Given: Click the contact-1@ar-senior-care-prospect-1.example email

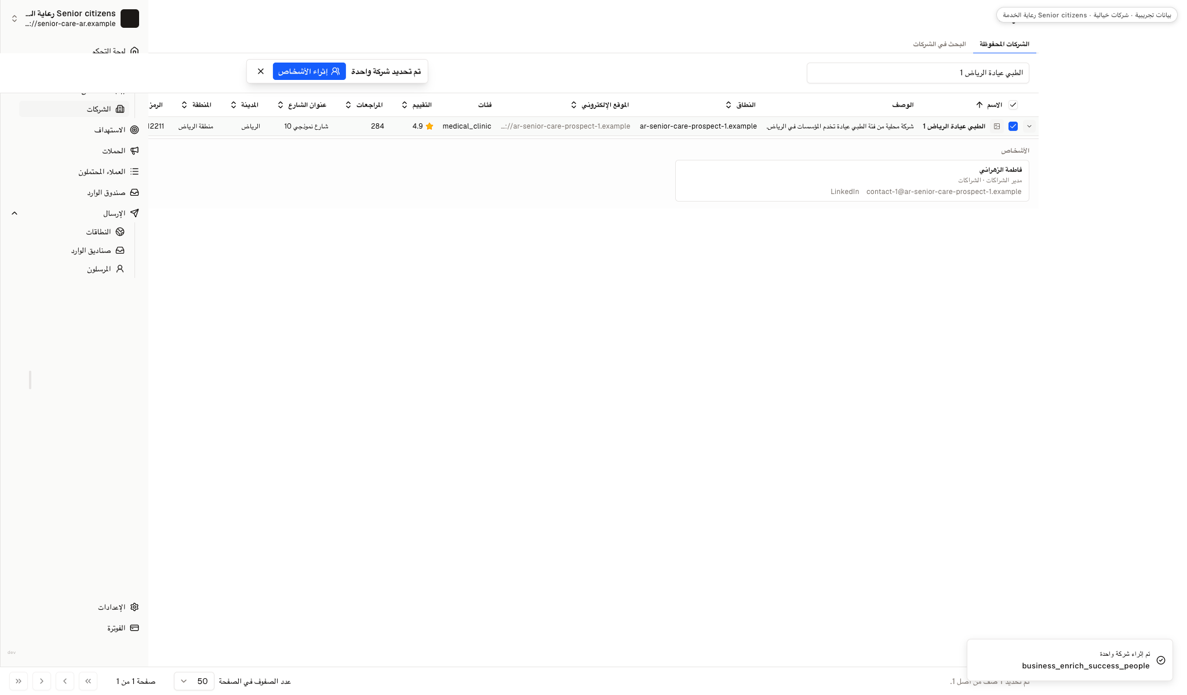Looking at the screenshot, I should [x=944, y=192].
